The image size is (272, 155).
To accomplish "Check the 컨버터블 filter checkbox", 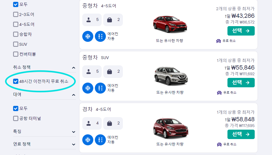I will [15, 54].
